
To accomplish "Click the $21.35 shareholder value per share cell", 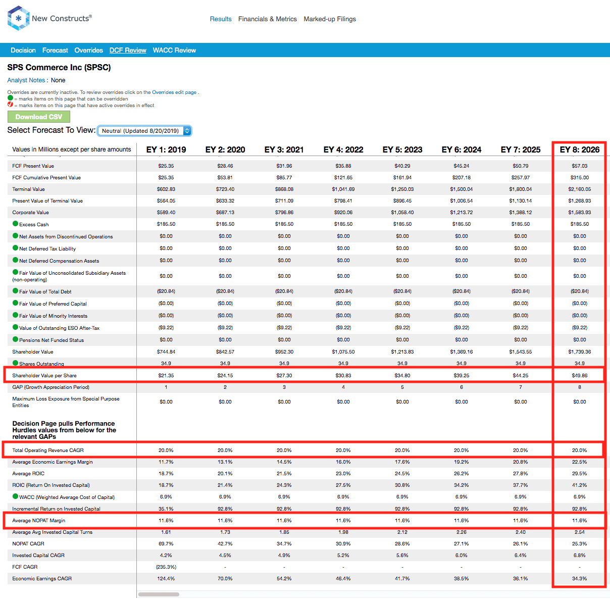I will pos(166,375).
